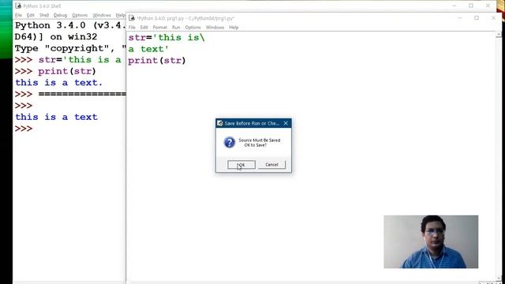Click the "Python 3.4.0" version line in shell

click(70, 25)
